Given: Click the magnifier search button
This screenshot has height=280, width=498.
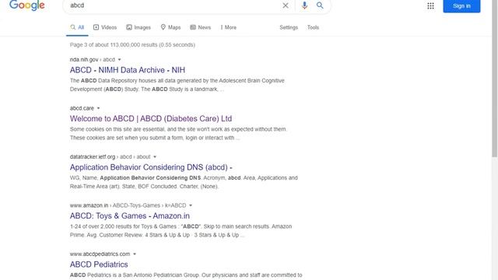Looking at the screenshot, I should coord(320,5).
